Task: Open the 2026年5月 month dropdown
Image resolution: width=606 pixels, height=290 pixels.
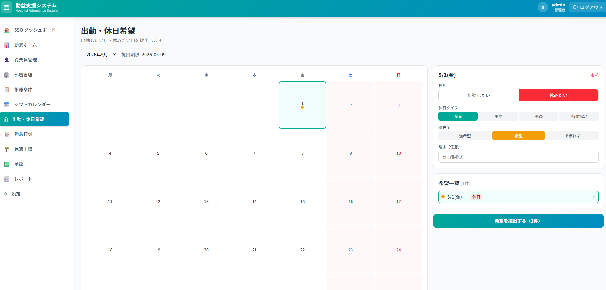Action: (x=99, y=55)
